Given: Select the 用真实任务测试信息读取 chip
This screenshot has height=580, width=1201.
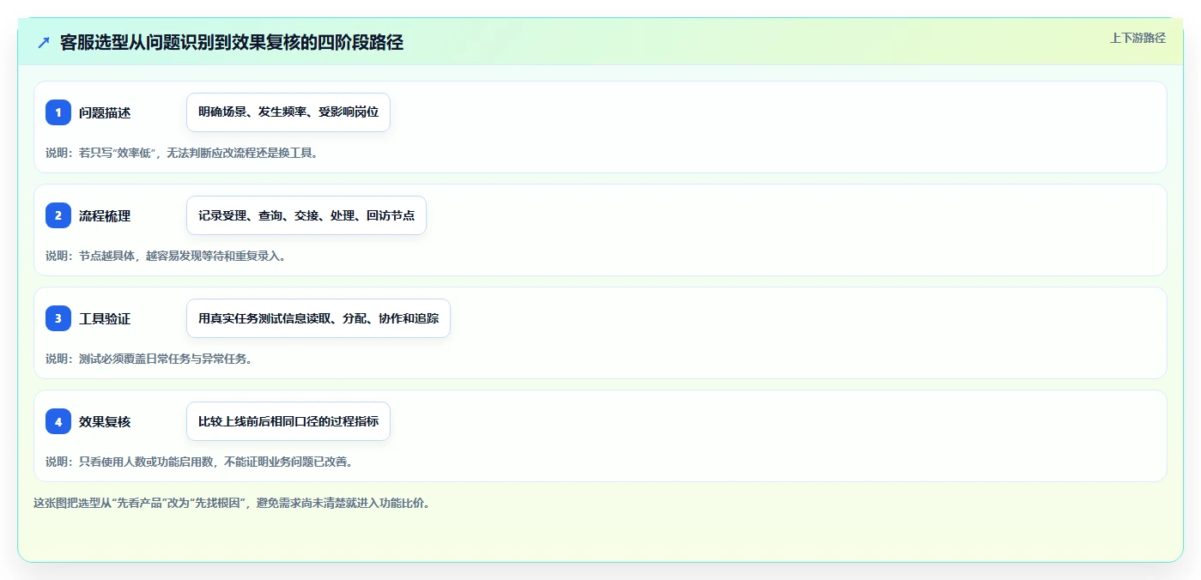Looking at the screenshot, I should coord(318,318).
